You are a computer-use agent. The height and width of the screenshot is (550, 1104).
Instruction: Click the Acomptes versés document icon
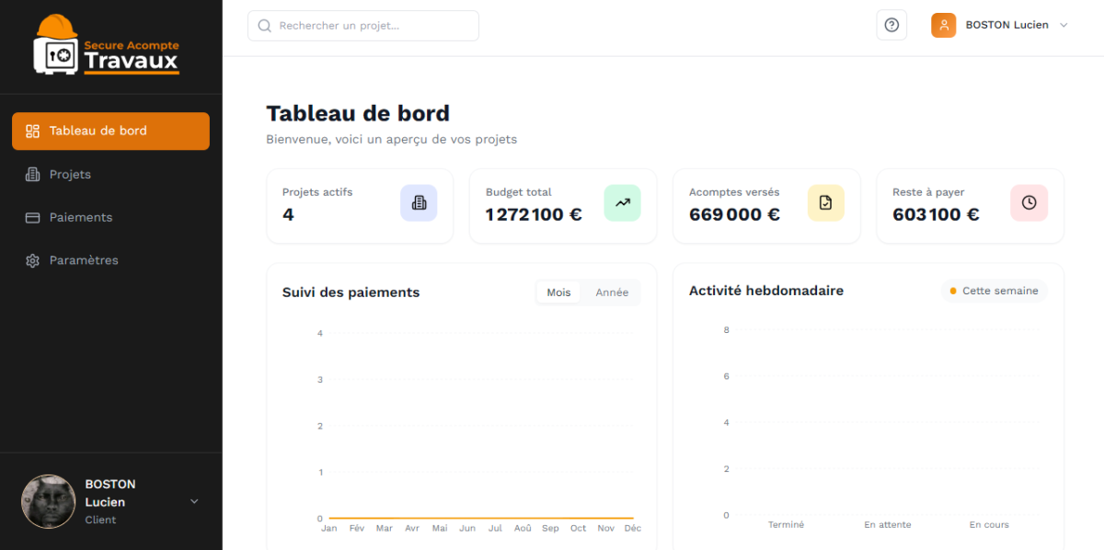825,202
